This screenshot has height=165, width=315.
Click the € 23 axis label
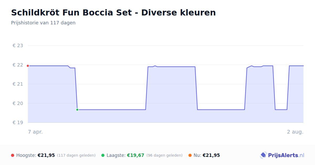point(18,46)
